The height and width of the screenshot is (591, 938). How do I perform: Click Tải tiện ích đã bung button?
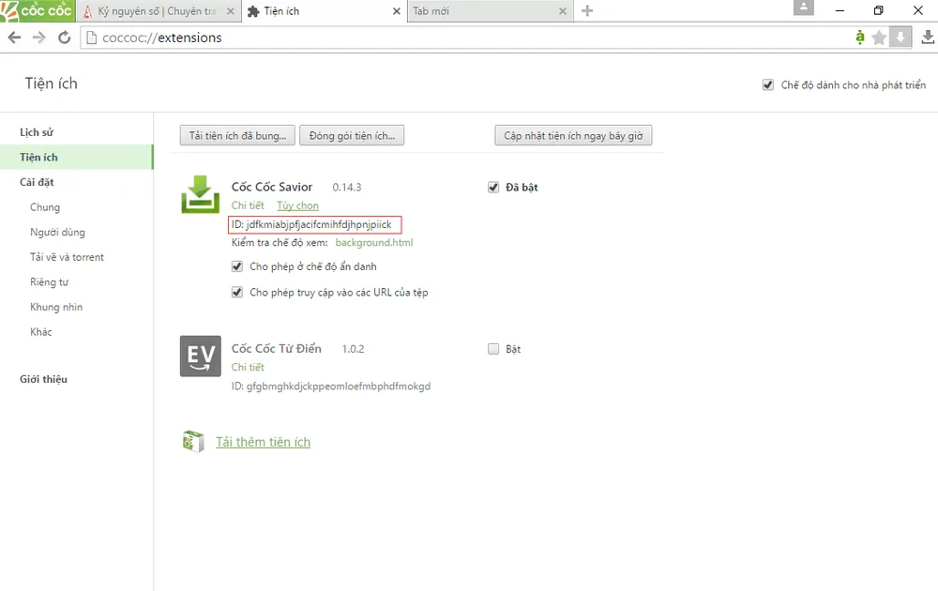[237, 136]
